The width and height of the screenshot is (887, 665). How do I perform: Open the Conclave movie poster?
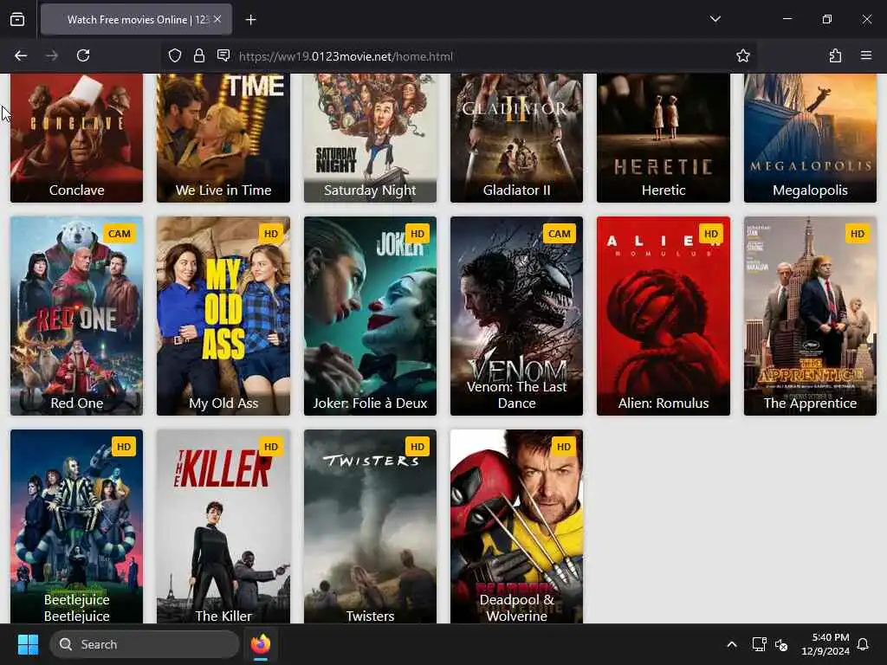(76, 138)
